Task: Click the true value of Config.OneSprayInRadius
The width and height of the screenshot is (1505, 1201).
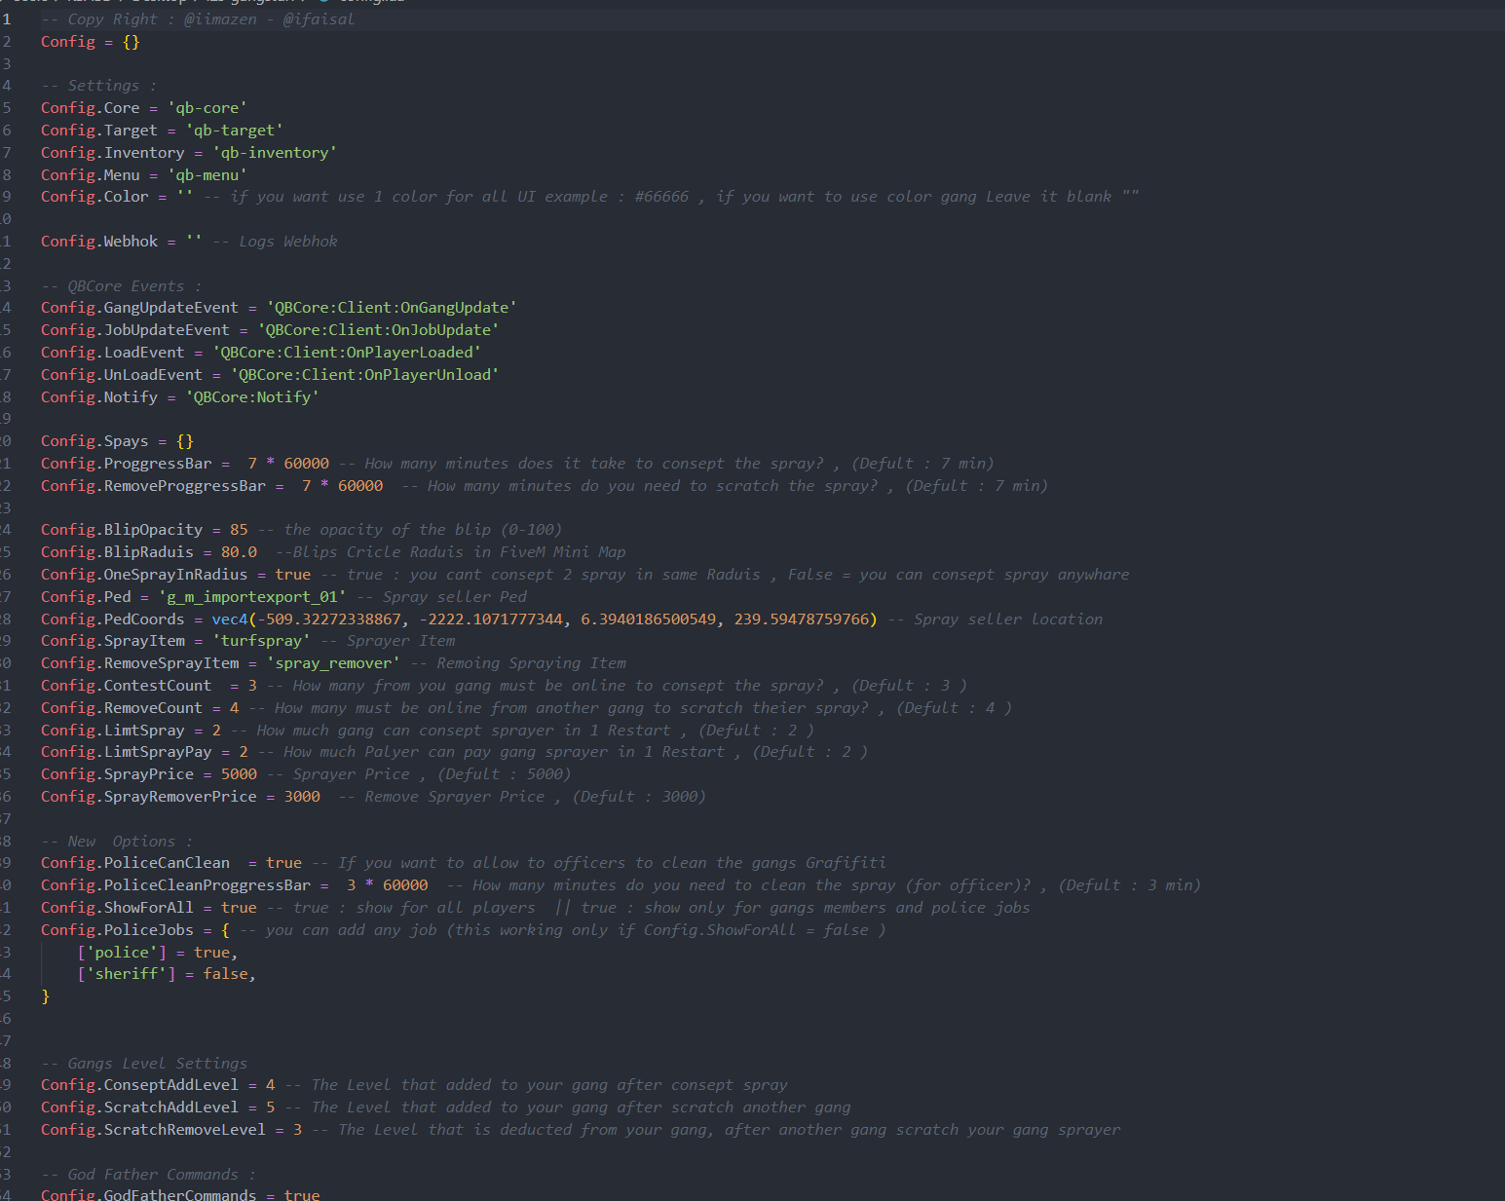Action: (292, 575)
